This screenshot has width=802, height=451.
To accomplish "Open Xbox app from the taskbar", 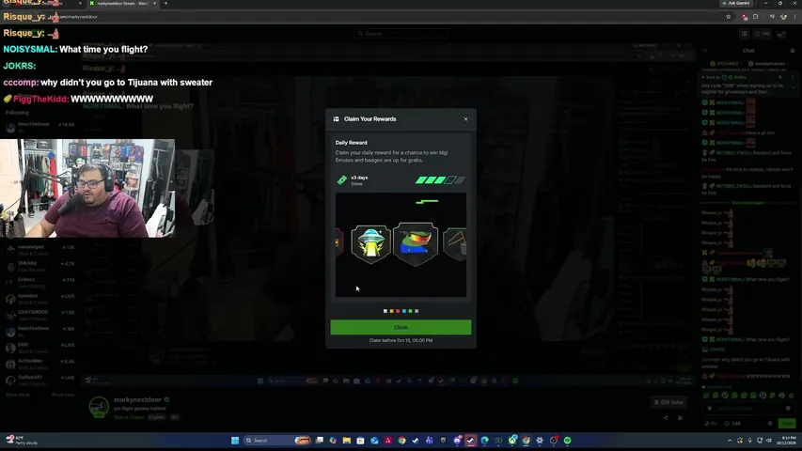I will [x=512, y=441].
